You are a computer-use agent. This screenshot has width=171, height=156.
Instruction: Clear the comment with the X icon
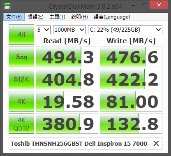[x=156, y=144]
